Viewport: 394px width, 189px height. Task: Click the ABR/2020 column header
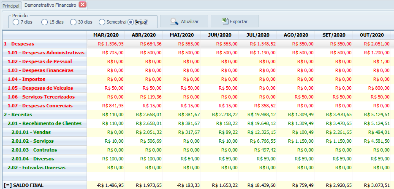point(144,35)
